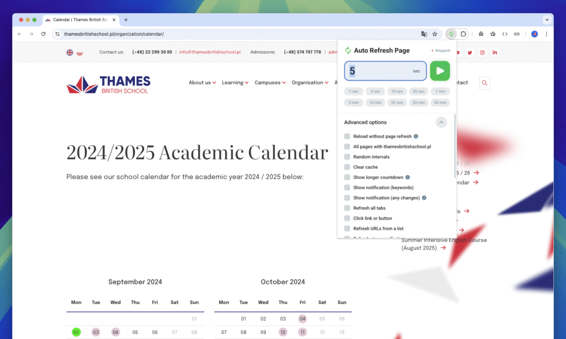The image size is (566, 339).
Task: Click info icon next to Show longer countdown
Action: coord(407,177)
